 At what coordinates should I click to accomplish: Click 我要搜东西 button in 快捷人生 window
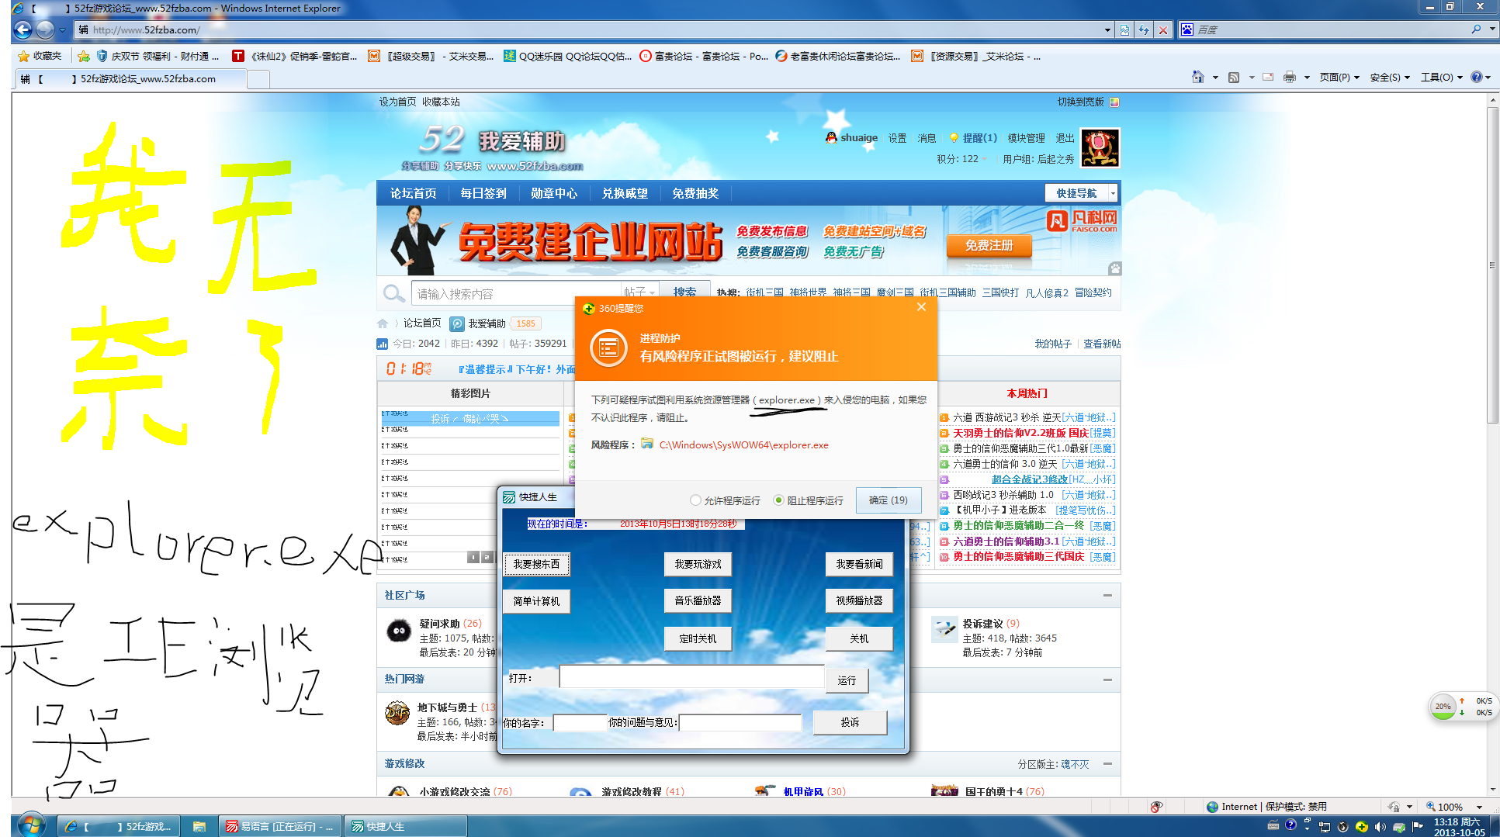tap(536, 564)
